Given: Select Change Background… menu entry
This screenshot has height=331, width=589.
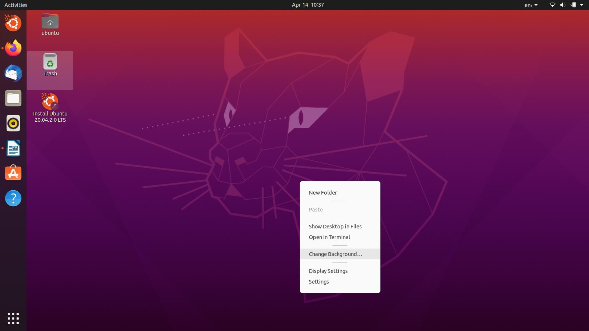Looking at the screenshot, I should pyautogui.click(x=335, y=254).
